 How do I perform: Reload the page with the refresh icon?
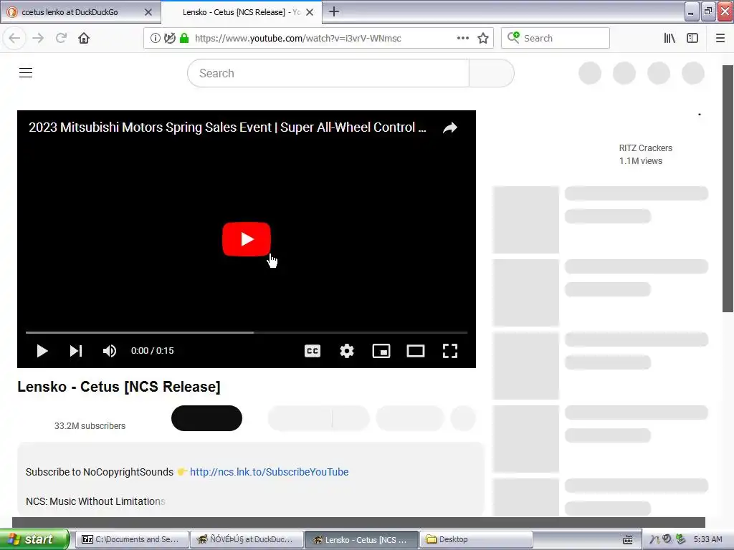(61, 39)
